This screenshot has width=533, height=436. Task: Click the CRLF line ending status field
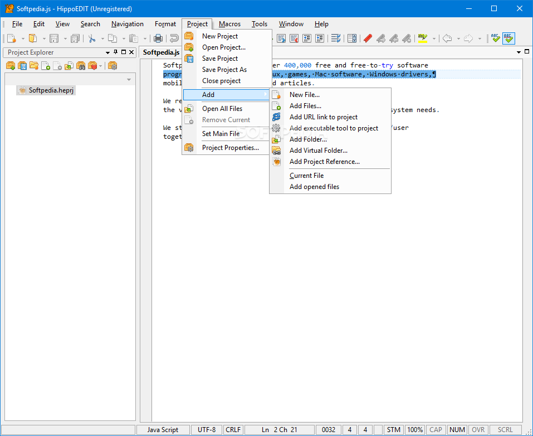(233, 429)
